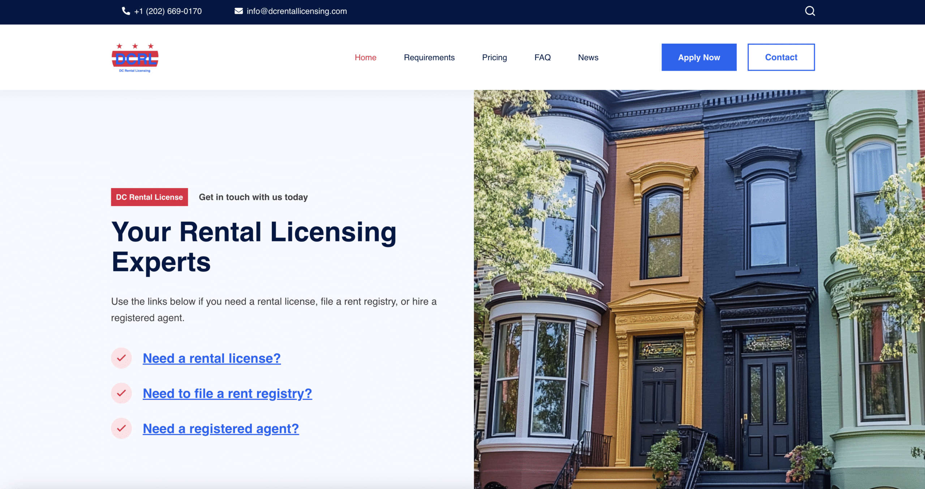Open the Pricing menu item
This screenshot has height=489, width=925.
click(x=494, y=57)
